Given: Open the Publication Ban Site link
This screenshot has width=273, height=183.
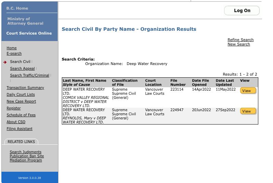Looking at the screenshot, I should (27, 156).
